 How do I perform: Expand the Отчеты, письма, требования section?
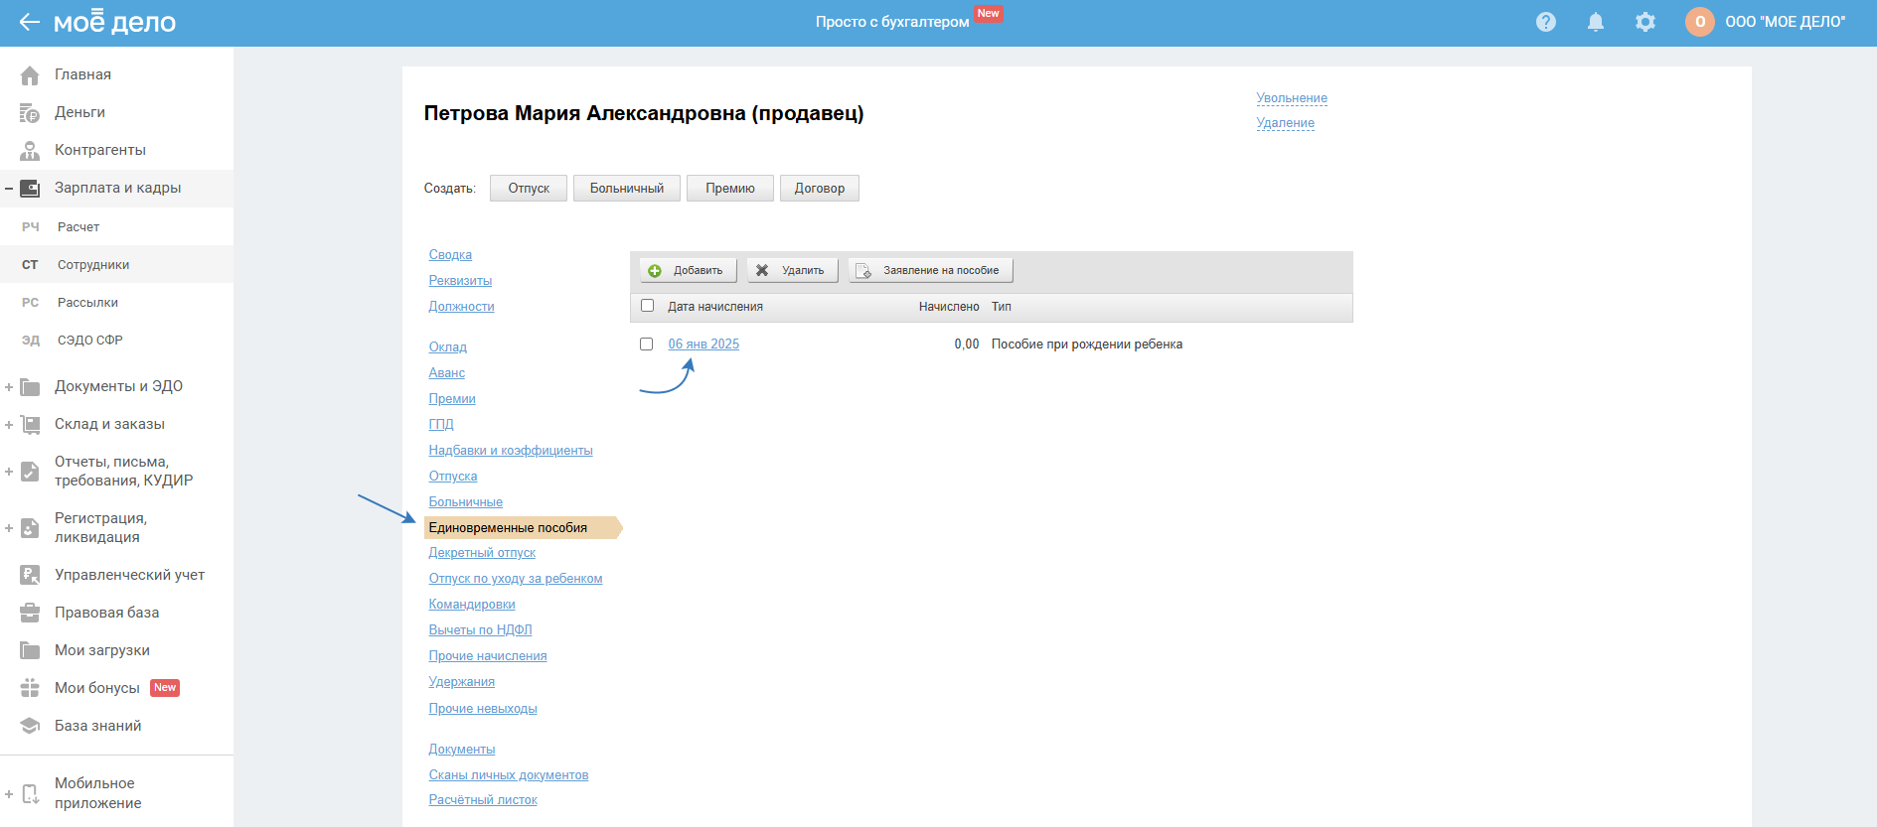(x=9, y=472)
